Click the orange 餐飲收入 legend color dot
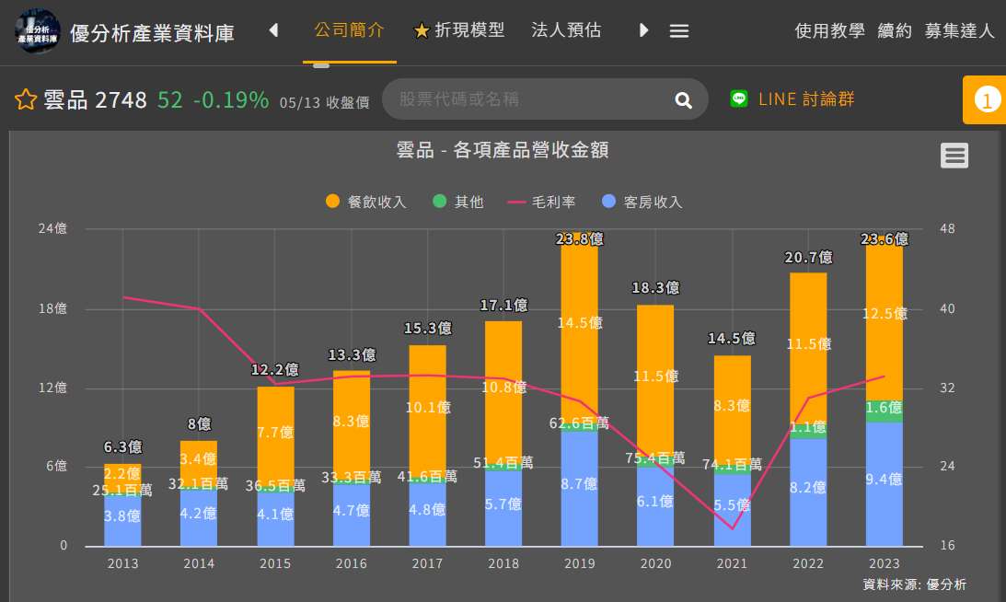Screen dimensions: 1006x602 click(332, 201)
